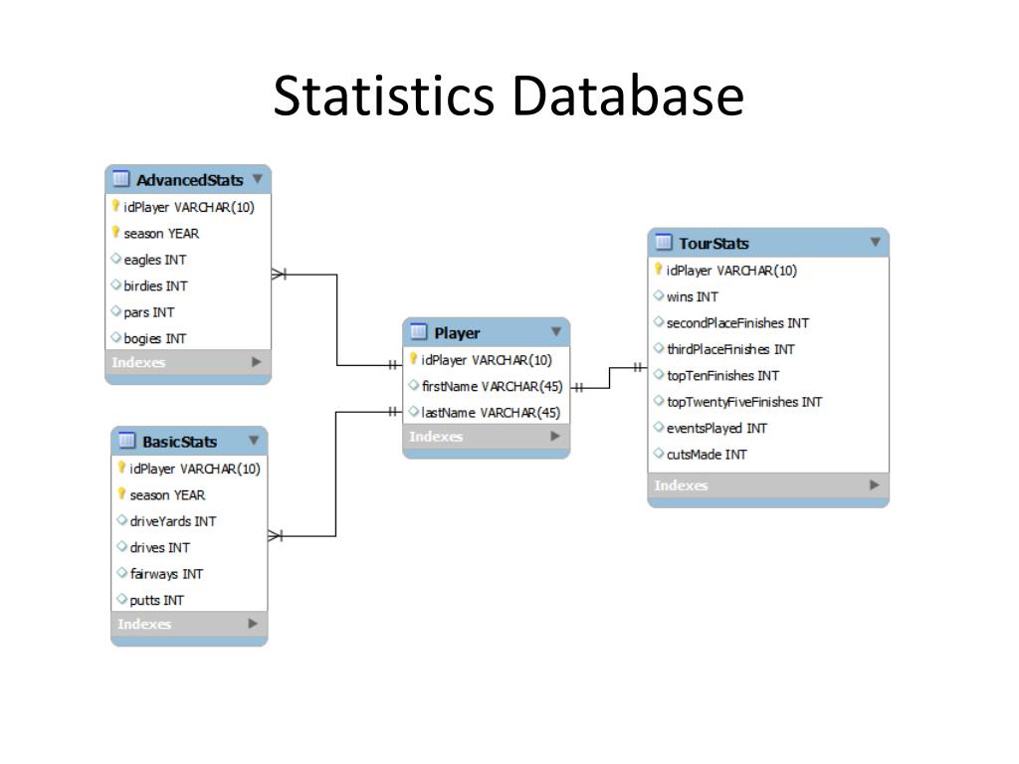Select the BasicStats table title
Screen dimensions: 1019x764
180,442
